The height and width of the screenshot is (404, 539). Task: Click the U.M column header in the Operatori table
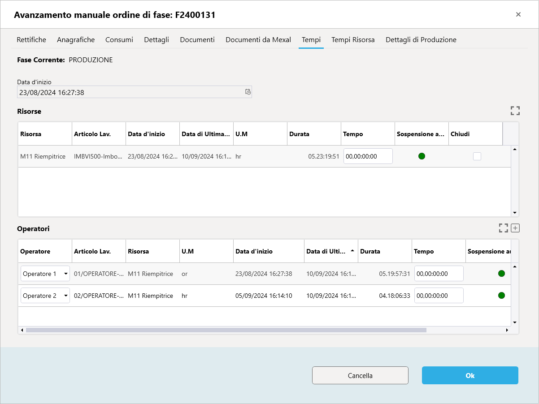coord(206,251)
